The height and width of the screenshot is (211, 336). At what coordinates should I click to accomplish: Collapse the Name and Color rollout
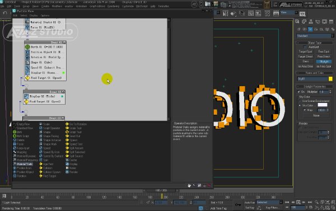(x=315, y=73)
